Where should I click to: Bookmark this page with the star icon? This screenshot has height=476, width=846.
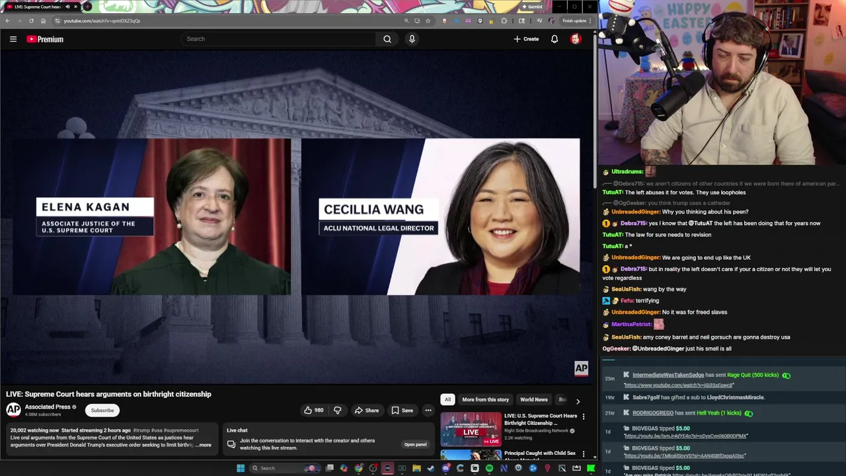[428, 20]
